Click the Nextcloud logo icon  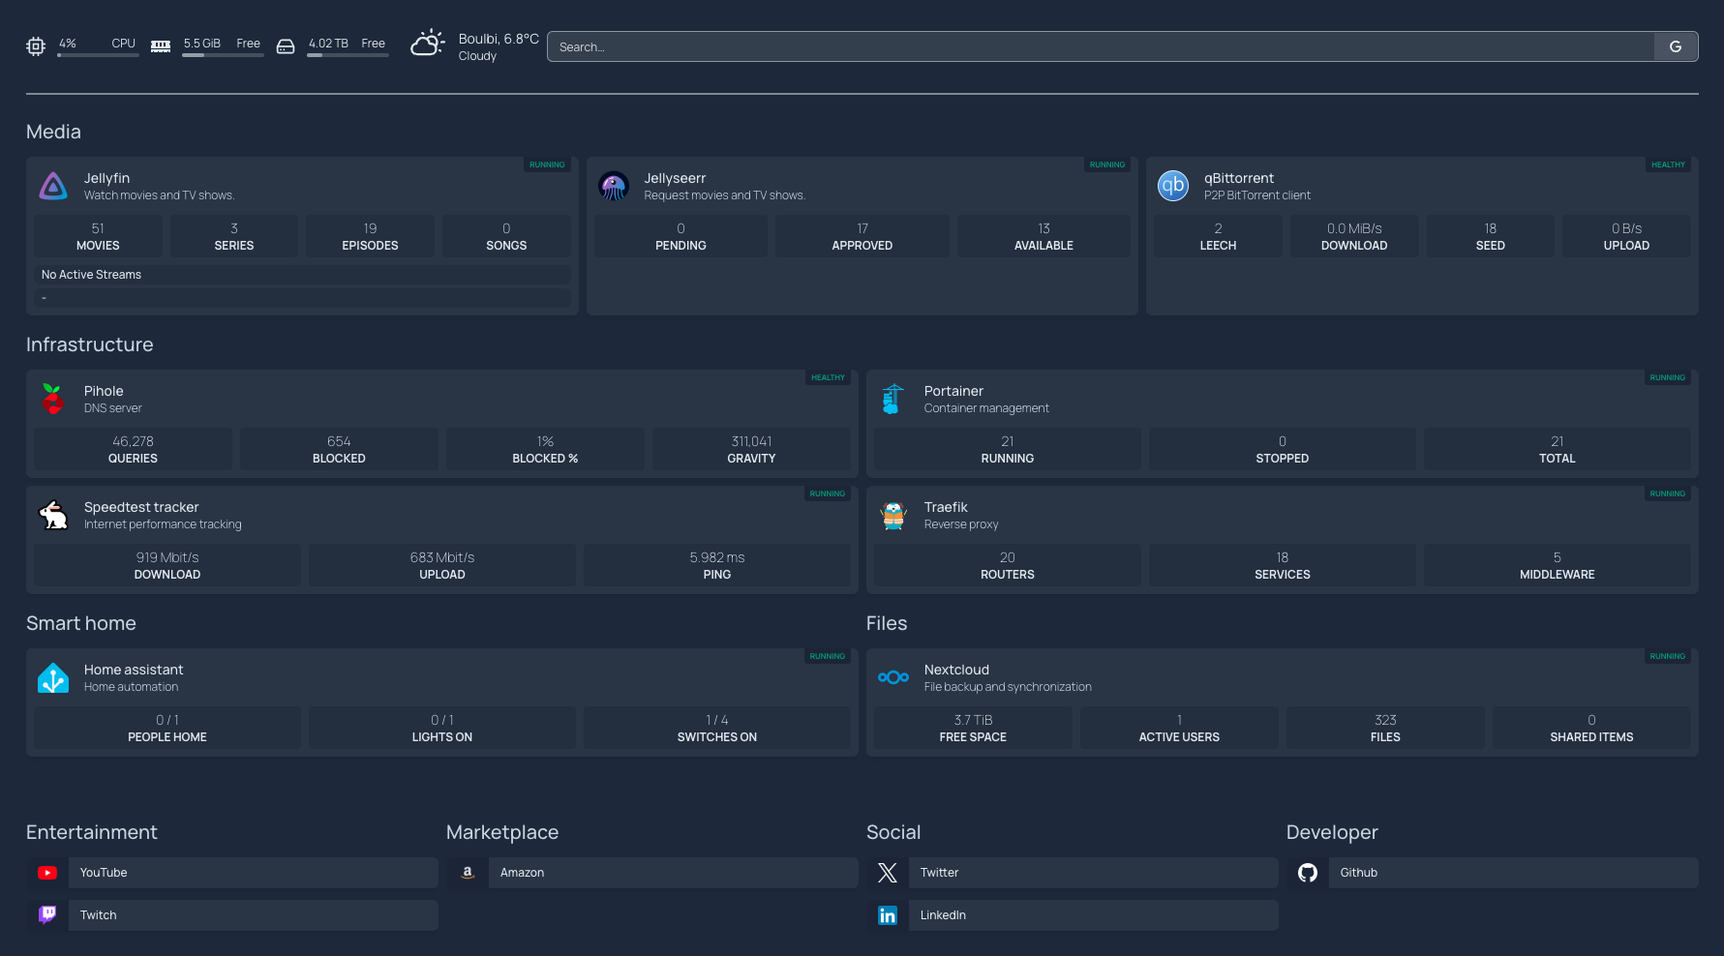coord(893,677)
